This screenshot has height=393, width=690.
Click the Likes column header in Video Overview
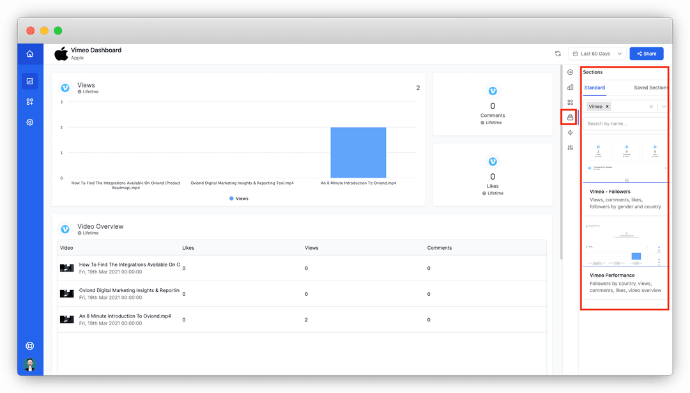[x=188, y=248]
